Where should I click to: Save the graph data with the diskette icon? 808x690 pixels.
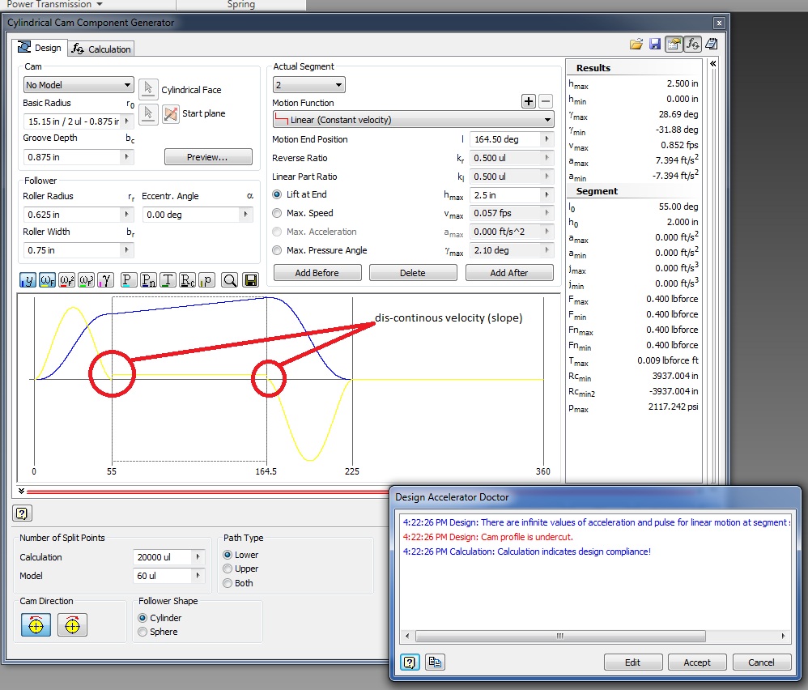click(x=249, y=279)
